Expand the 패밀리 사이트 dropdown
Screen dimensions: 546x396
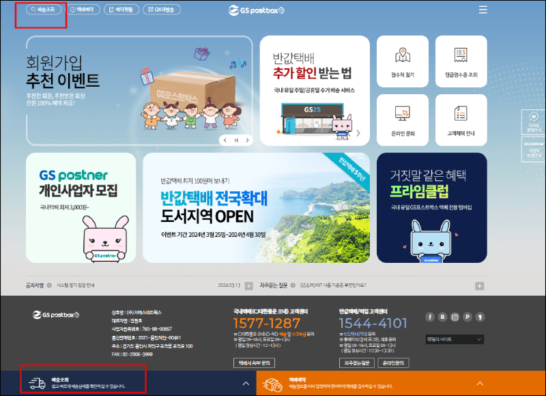455,339
